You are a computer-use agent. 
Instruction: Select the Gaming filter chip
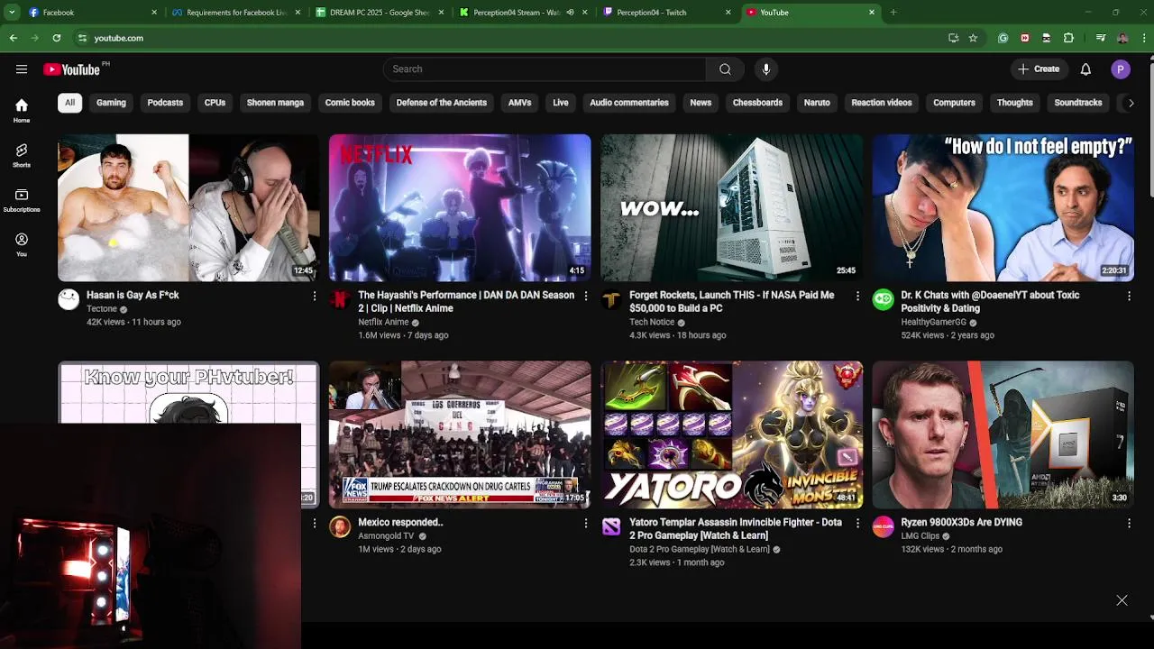coord(111,103)
